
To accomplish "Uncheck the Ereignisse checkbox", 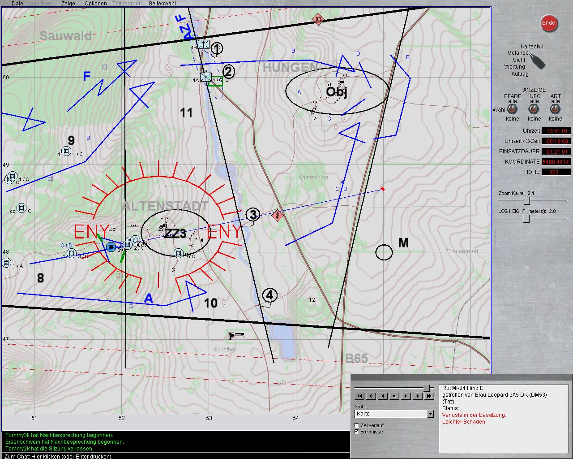I will point(357,432).
